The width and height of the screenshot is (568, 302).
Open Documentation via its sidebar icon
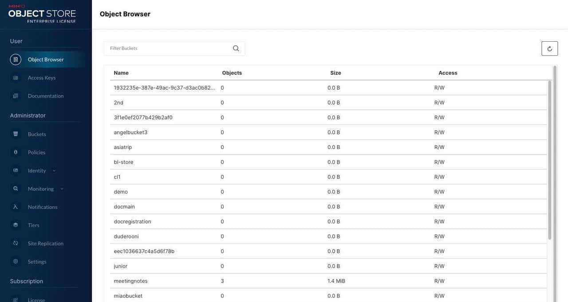[16, 96]
